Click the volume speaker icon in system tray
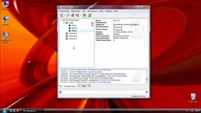Screen dimensions: 201x113 tap(199, 111)
